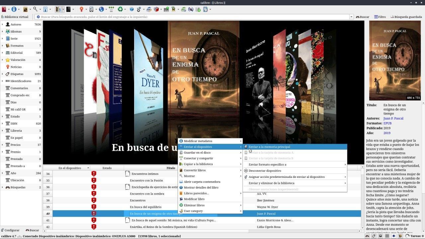Click the 'Búsqueda guardada' button

tap(406, 17)
